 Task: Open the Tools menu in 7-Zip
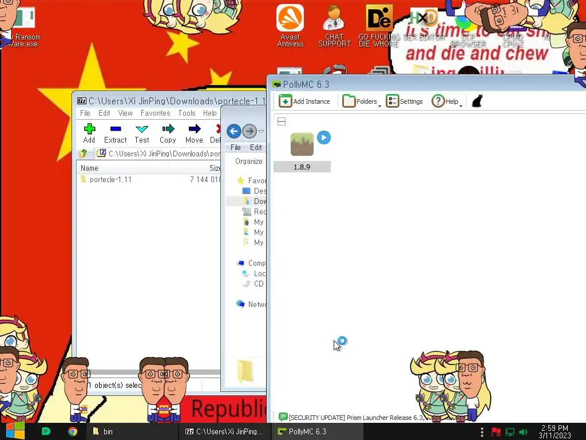tap(187, 113)
